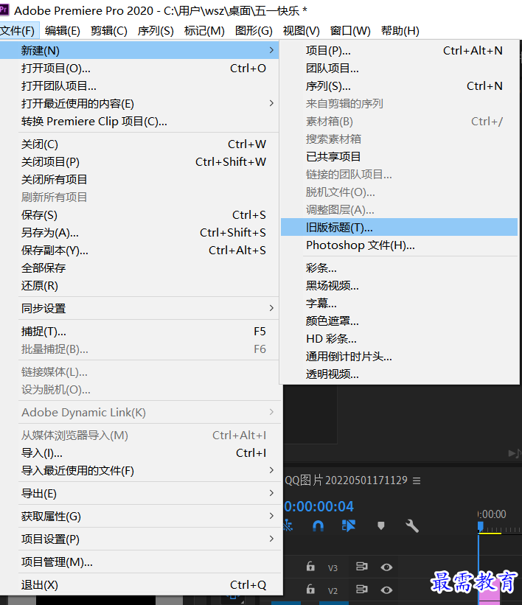Toggle track lock on V3
Screen dimensions: 522x605
310,567
